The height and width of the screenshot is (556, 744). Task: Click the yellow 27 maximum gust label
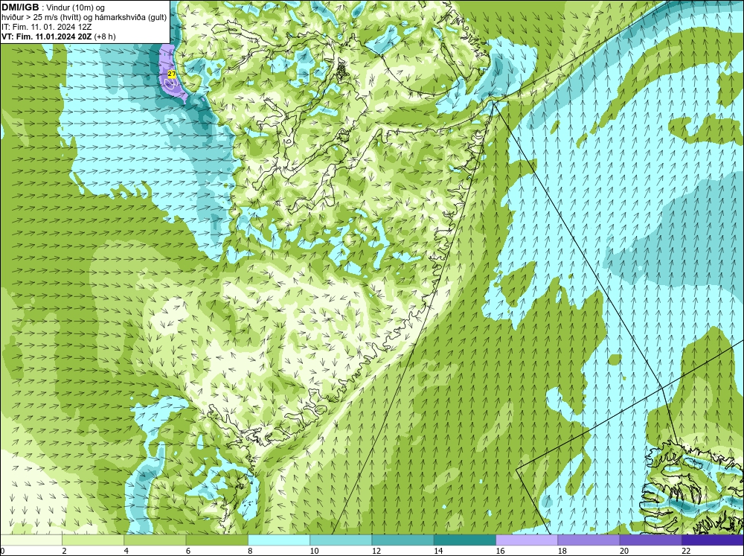point(172,74)
